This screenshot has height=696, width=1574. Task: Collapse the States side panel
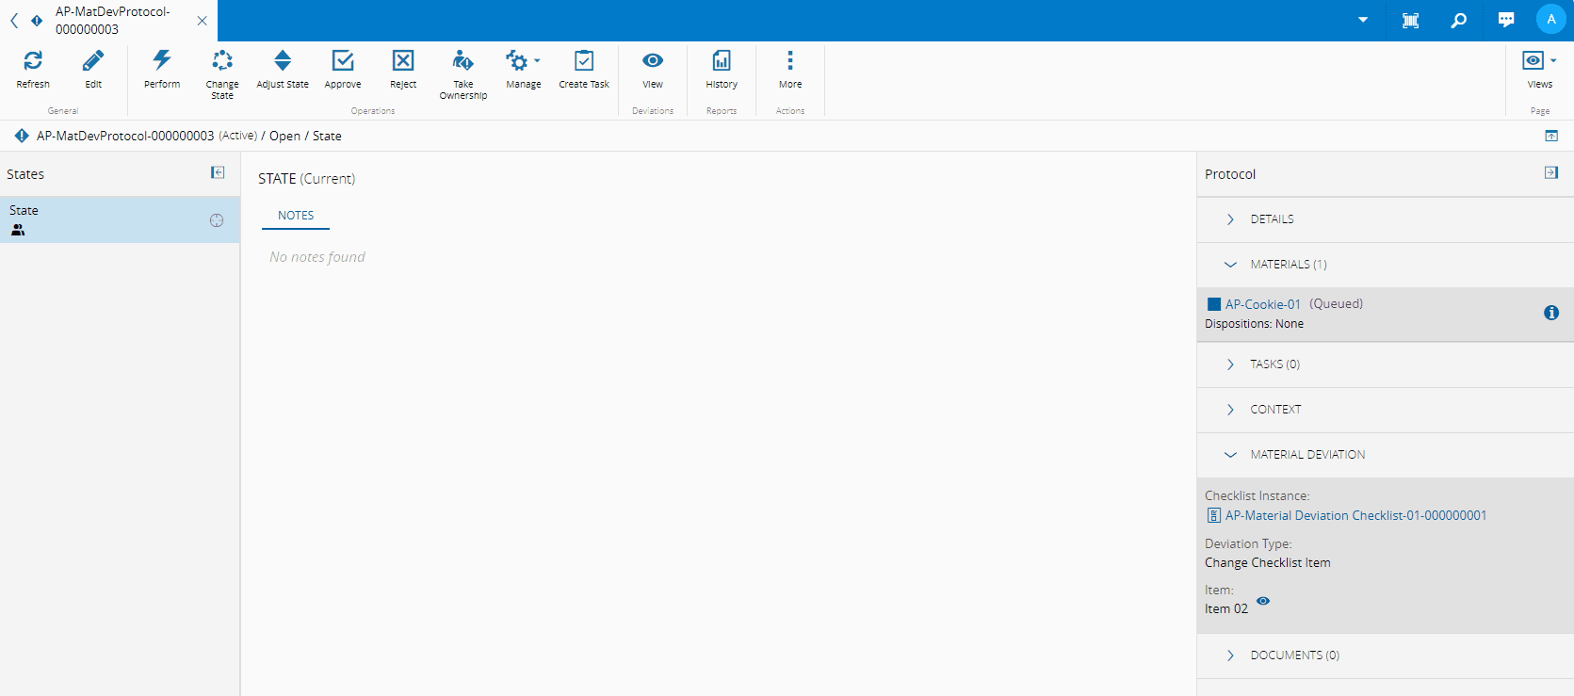(218, 172)
